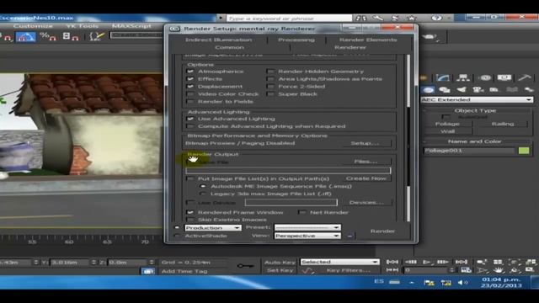Viewport: 539px width, 303px height.
Task: Click the Zoom Extents All icon
Action: point(531,262)
